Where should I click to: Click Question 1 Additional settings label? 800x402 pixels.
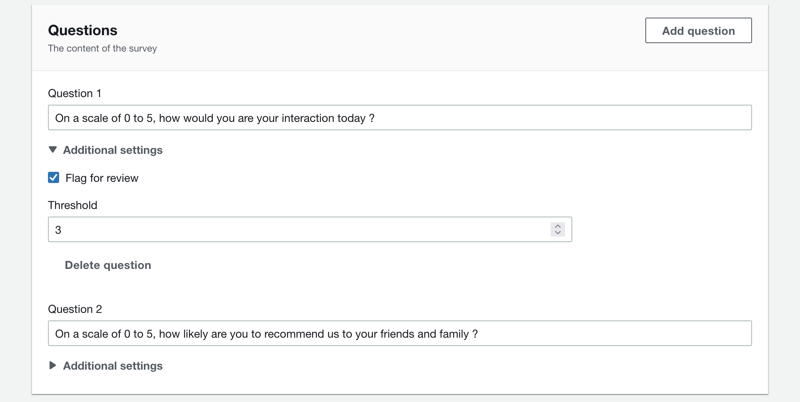pyautogui.click(x=113, y=150)
